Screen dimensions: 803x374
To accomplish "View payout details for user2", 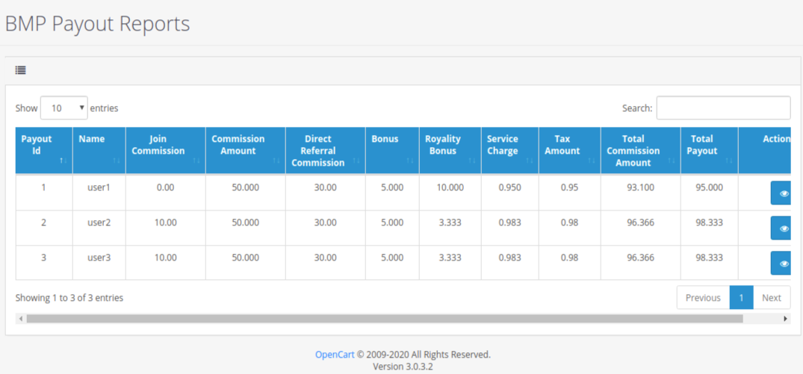I will click(x=784, y=228).
